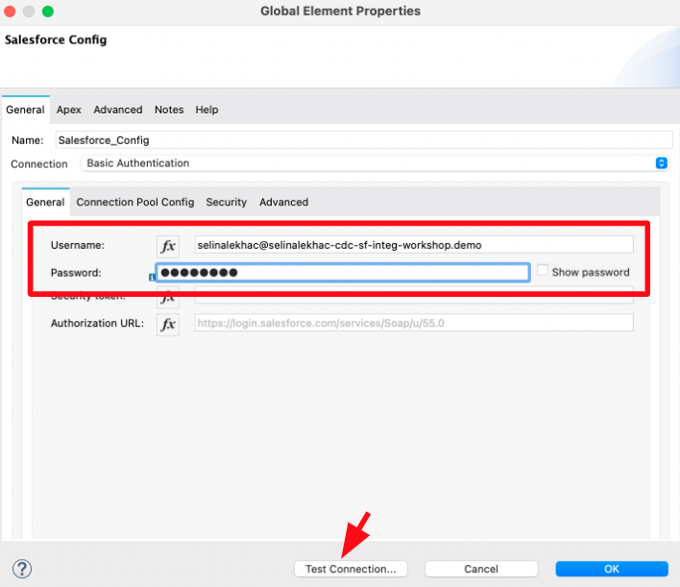Click the Cancel button

481,569
